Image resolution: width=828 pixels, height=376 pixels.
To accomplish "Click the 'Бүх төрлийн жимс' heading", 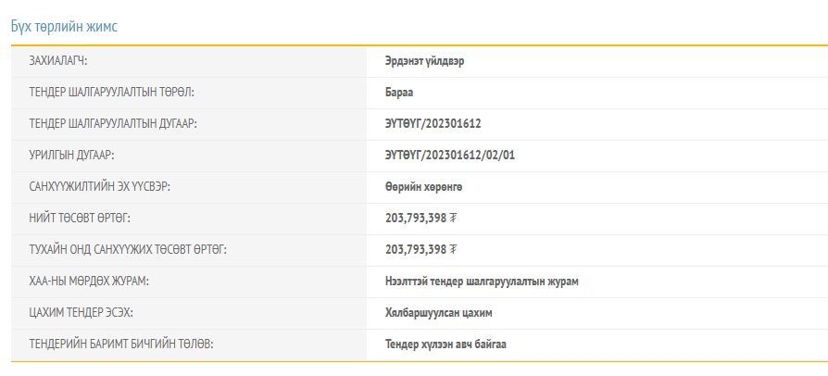I will pos(64,27).
